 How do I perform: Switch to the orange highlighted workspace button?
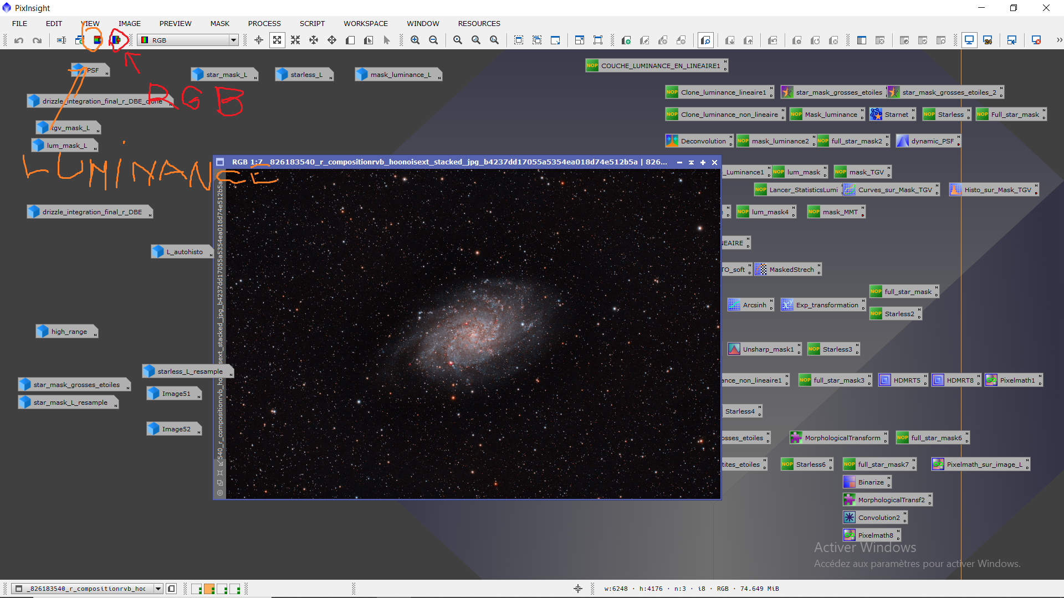tap(209, 589)
